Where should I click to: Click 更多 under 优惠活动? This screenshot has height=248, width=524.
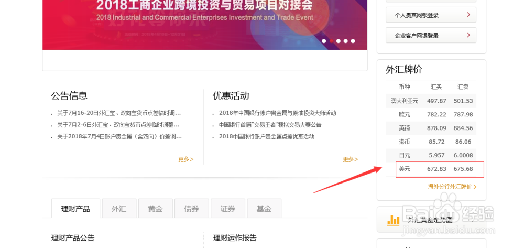tap(350, 159)
